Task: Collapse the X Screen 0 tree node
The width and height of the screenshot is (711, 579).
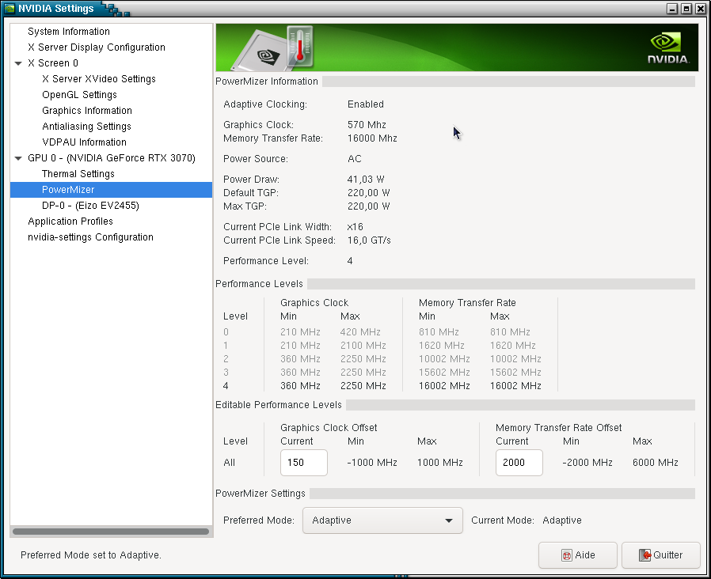Action: click(x=18, y=63)
